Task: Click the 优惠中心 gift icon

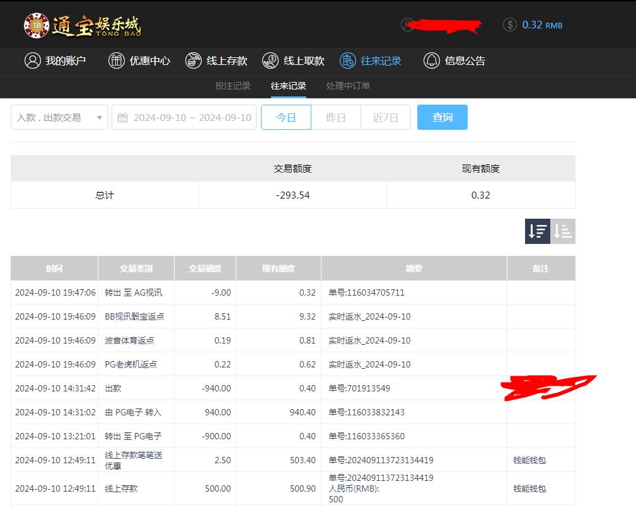Action: [117, 61]
